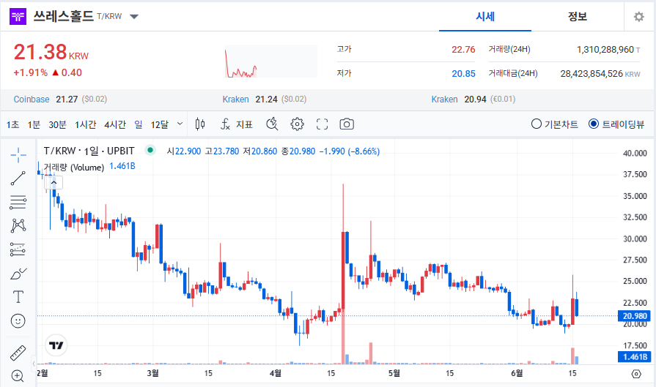Click the 저가 value 20.85
656x387 pixels.
463,74
